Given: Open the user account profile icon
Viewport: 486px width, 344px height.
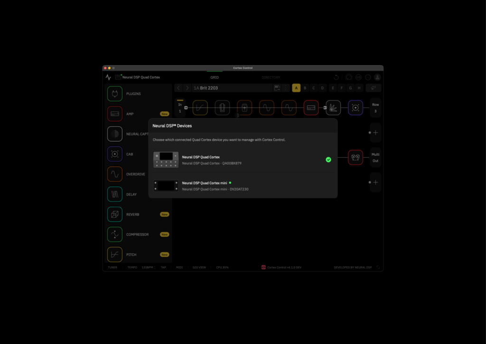Looking at the screenshot, I should (377, 77).
